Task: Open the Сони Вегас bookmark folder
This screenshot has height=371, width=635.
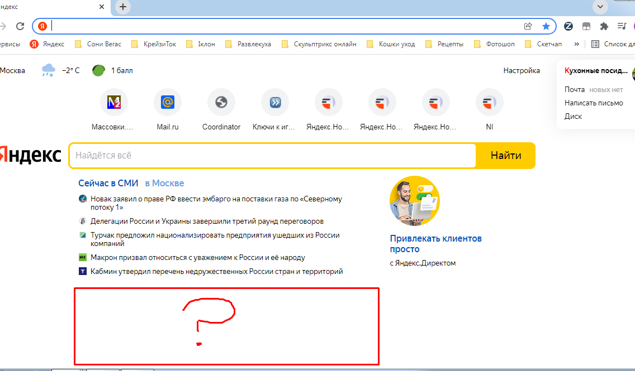Action: [98, 44]
